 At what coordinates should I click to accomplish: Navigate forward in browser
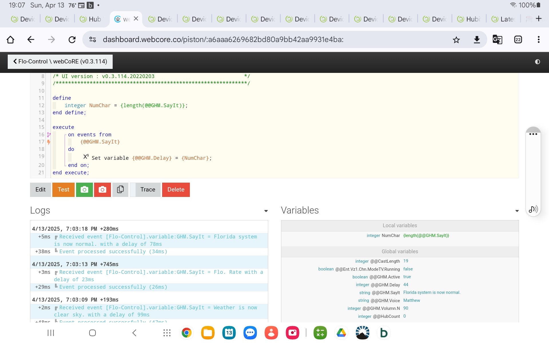[51, 39]
